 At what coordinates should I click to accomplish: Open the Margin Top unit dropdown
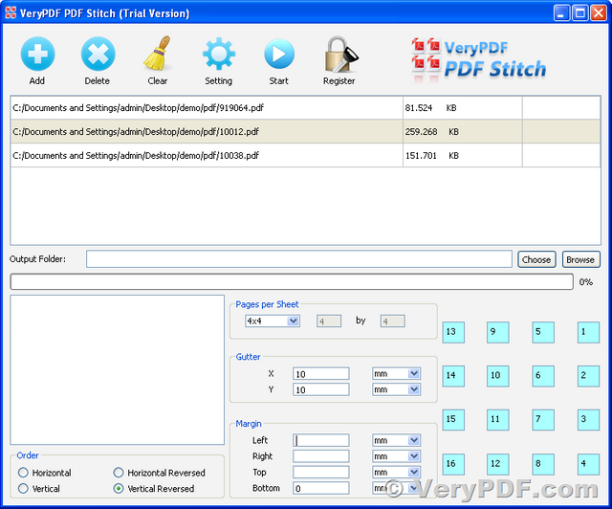tap(396, 473)
